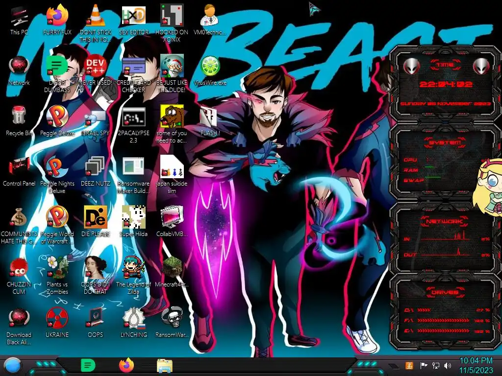Launch Firefox from the taskbar
Screen dimensions: 502x376
[126, 365]
